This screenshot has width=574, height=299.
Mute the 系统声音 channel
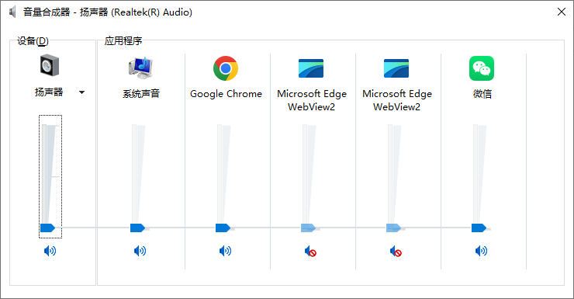click(x=140, y=251)
